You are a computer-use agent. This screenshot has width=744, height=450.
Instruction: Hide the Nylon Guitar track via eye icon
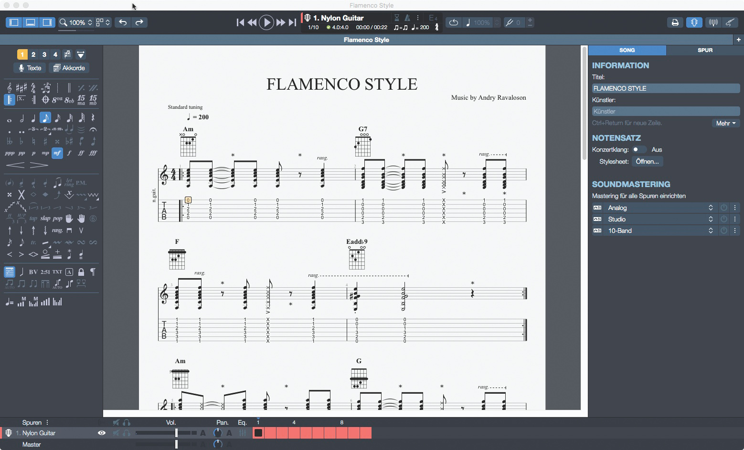coord(102,433)
